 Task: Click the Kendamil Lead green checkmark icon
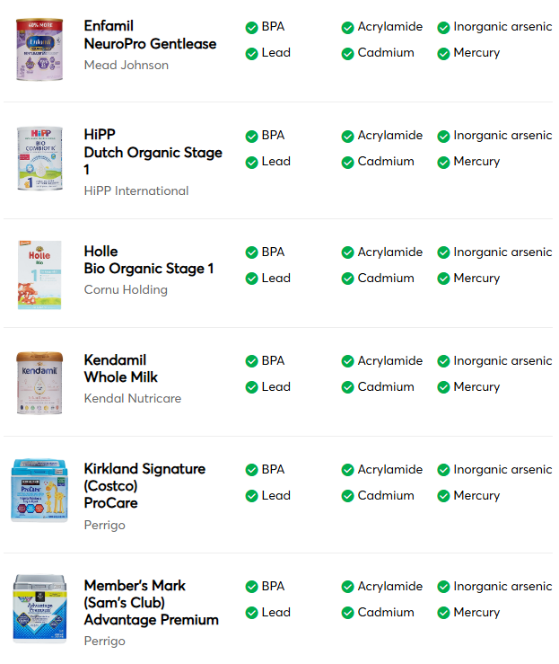pyautogui.click(x=252, y=388)
